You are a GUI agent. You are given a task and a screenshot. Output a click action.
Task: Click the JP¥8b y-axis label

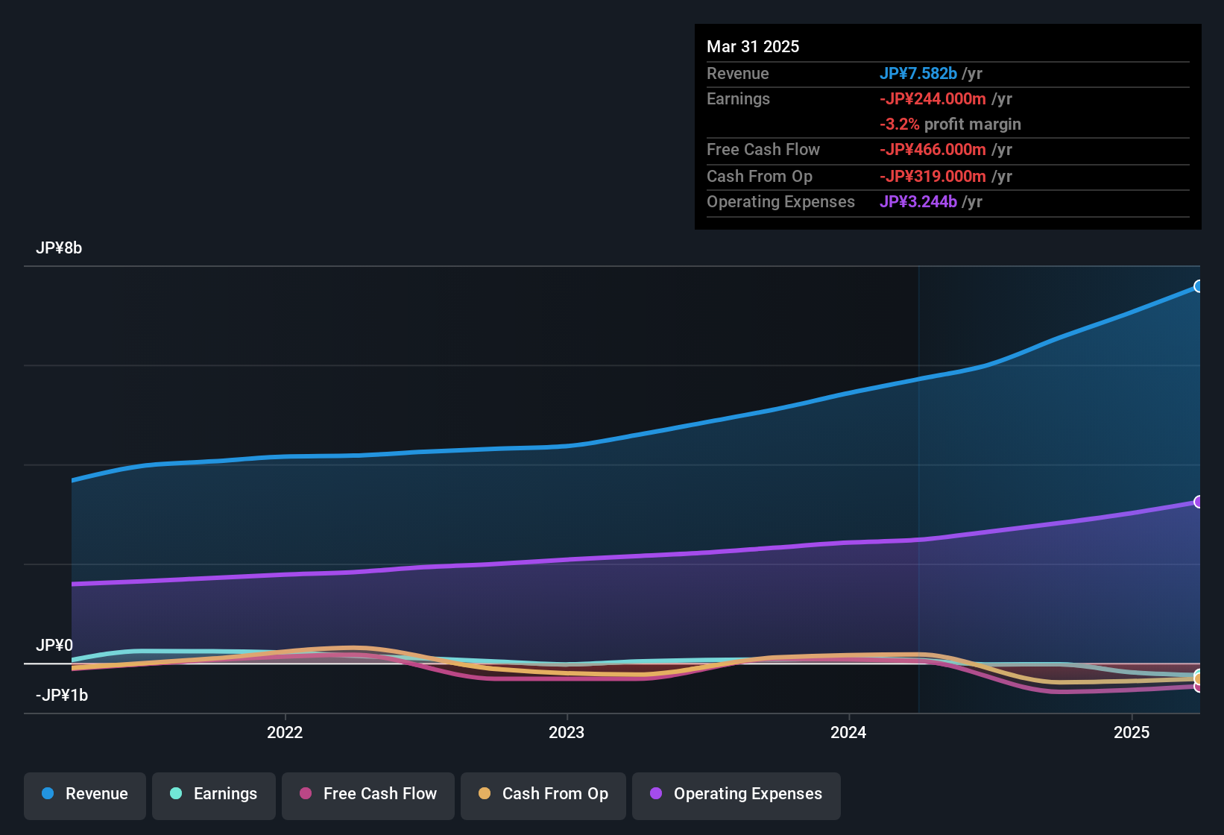(59, 248)
